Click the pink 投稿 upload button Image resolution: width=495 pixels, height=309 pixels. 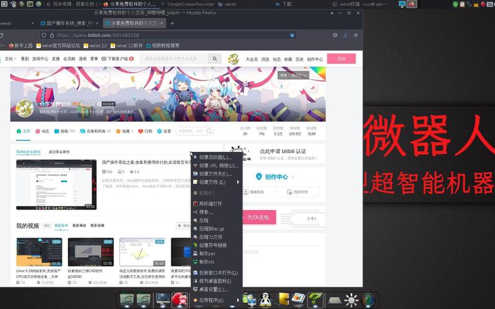(x=342, y=59)
